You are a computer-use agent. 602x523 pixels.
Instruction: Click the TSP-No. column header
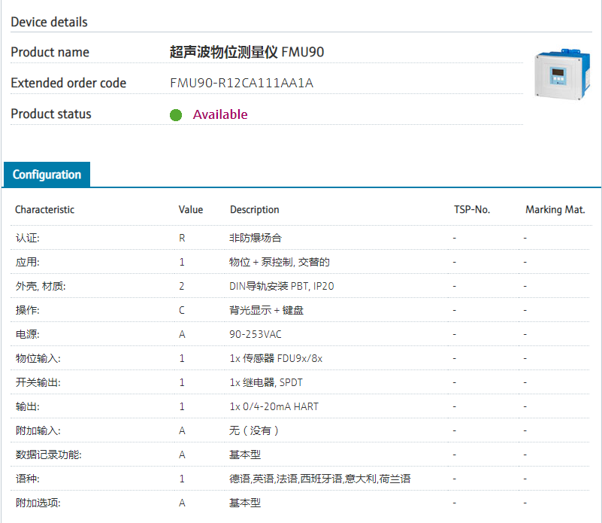472,210
